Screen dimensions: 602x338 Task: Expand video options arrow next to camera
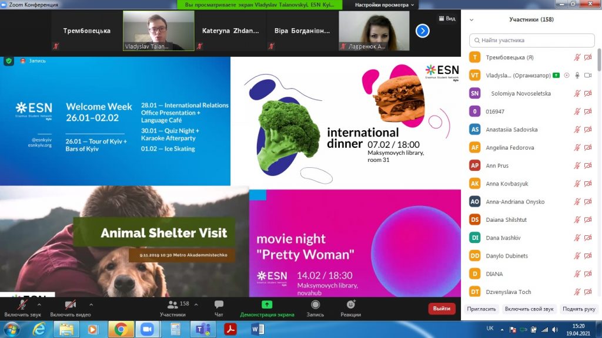click(91, 305)
